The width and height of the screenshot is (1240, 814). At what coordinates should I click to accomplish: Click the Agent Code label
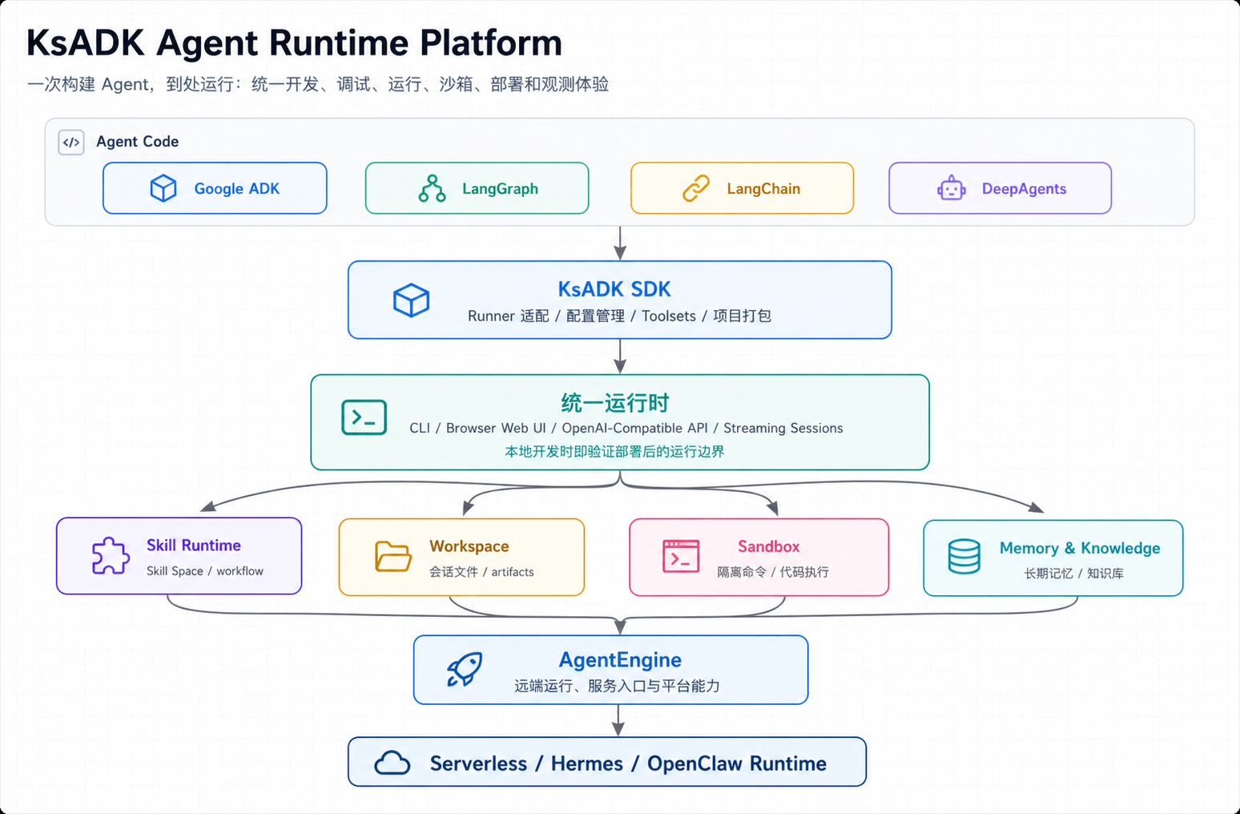click(137, 142)
